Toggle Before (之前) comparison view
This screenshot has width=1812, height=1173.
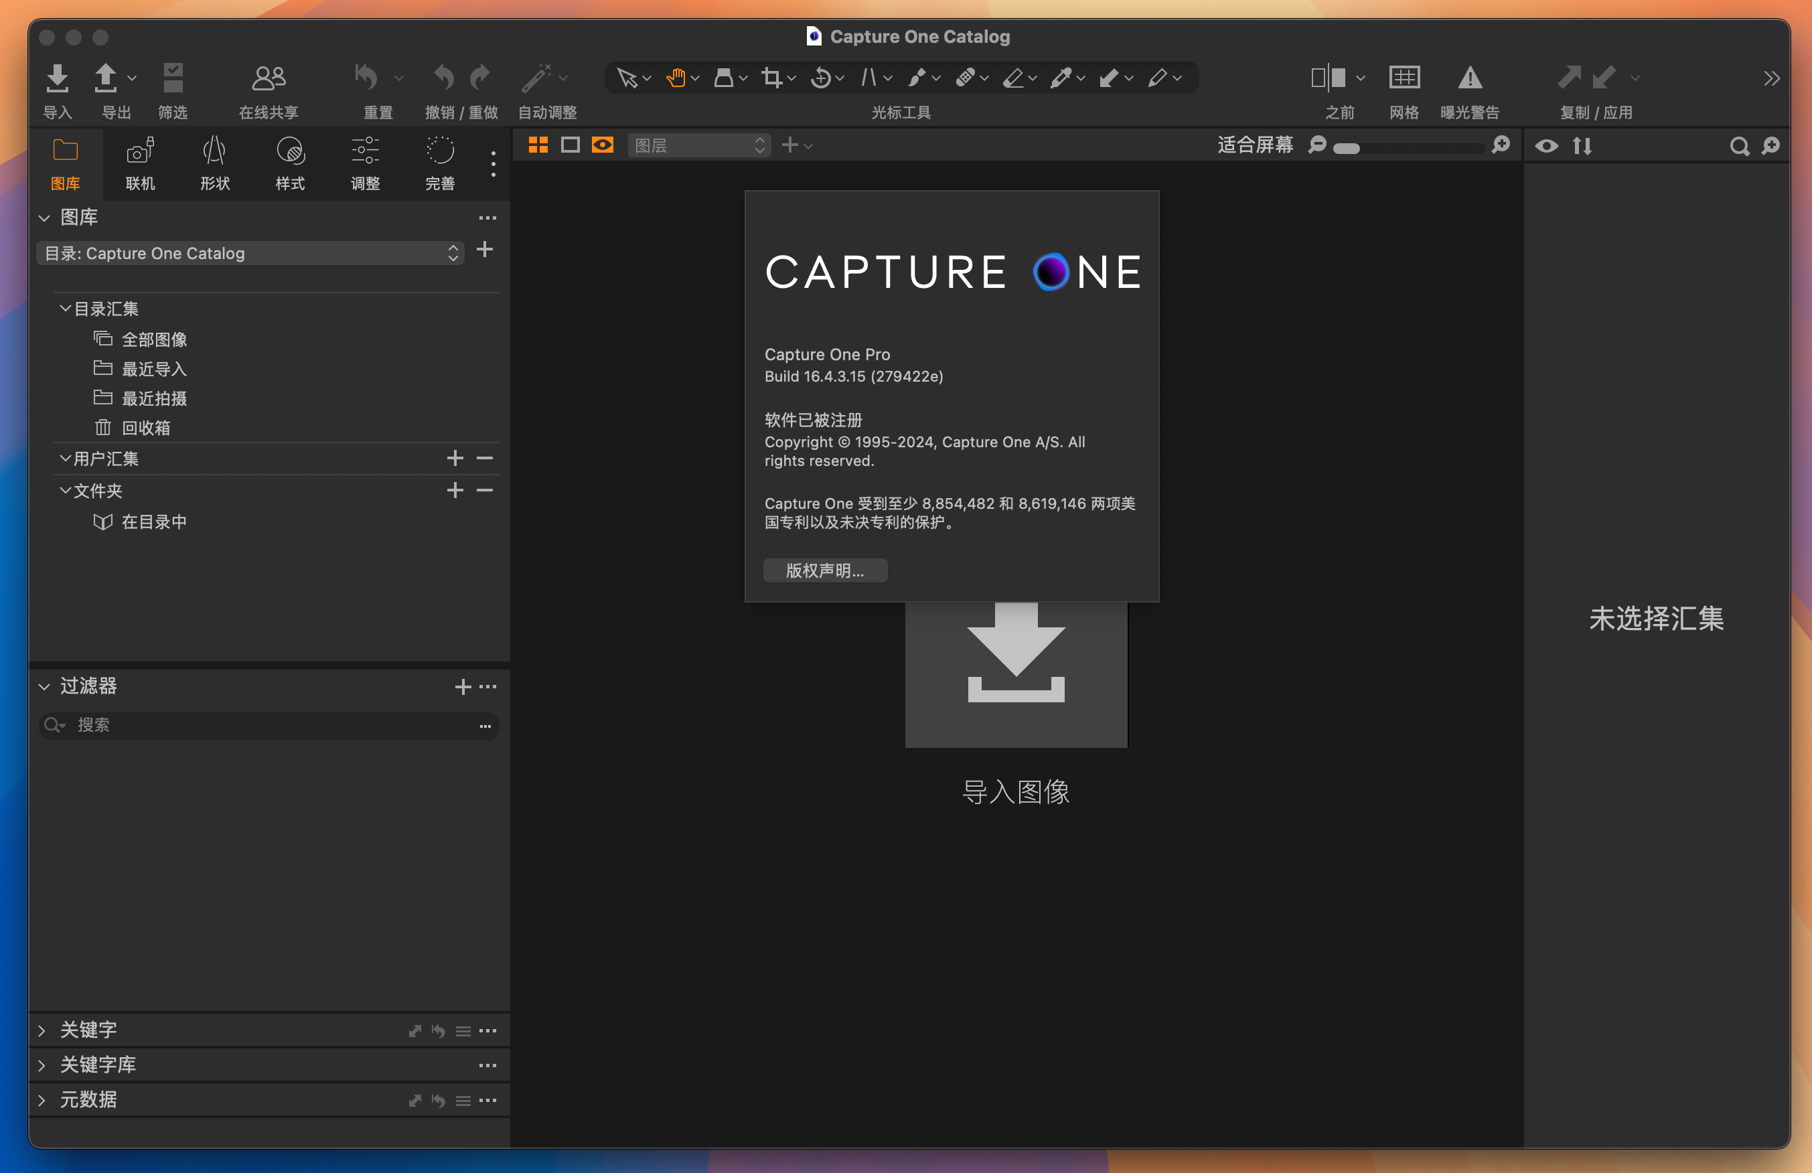click(1329, 78)
